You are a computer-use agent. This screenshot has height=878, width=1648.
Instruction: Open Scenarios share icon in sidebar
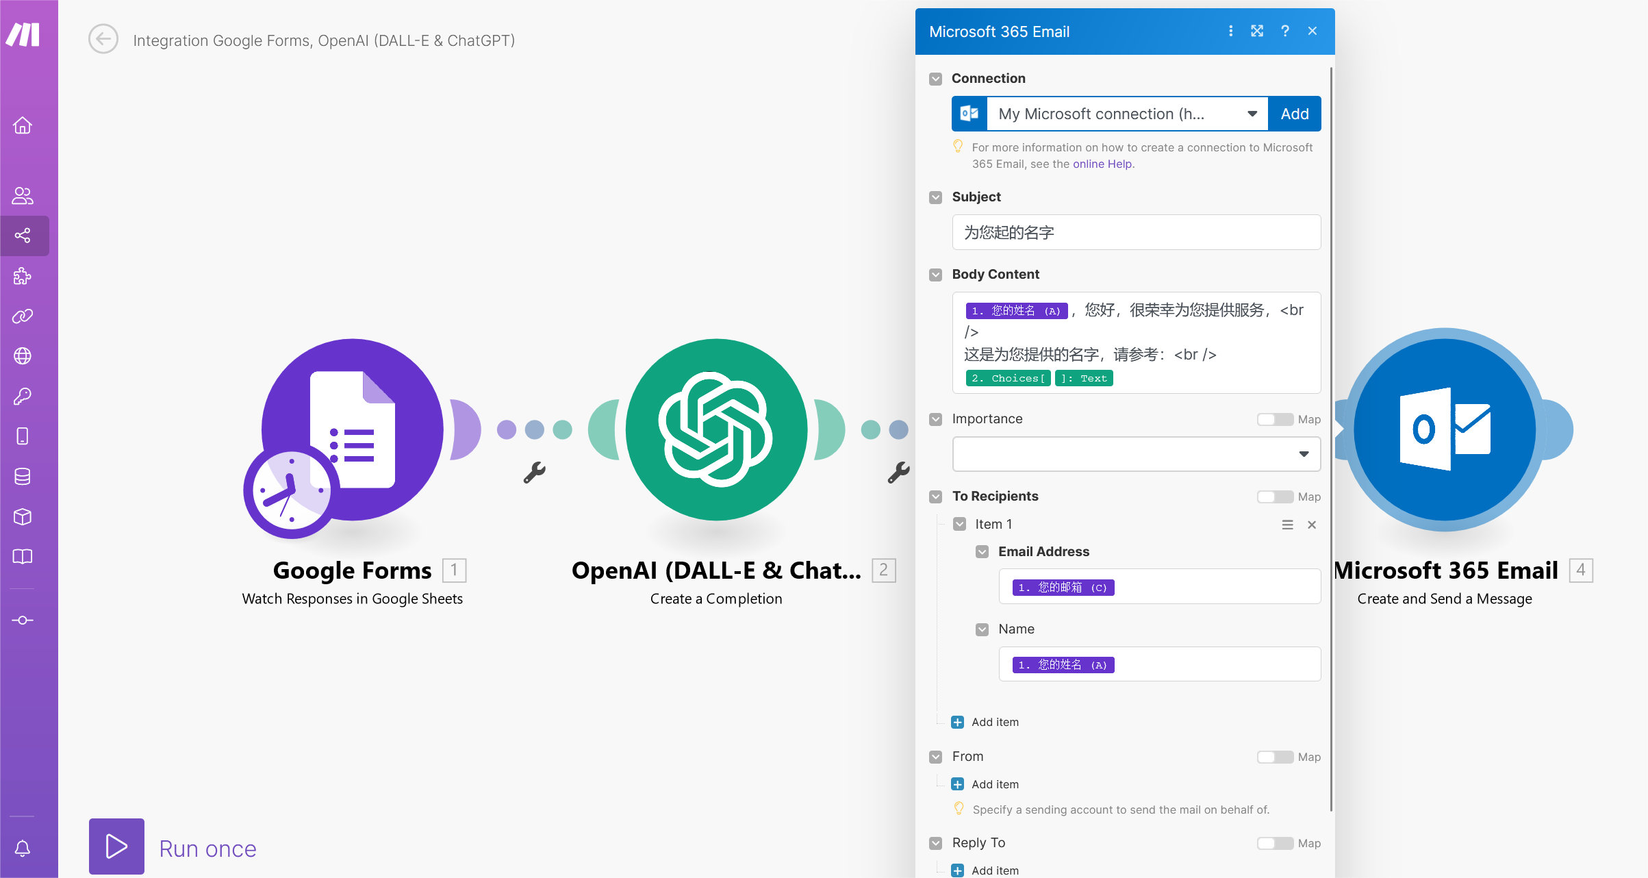[x=23, y=236]
